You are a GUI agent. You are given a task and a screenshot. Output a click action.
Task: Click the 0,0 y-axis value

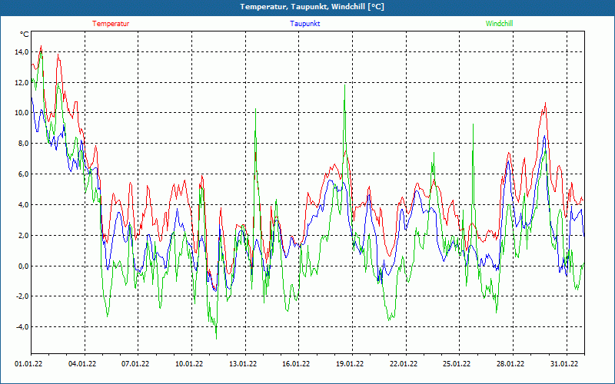point(23,266)
